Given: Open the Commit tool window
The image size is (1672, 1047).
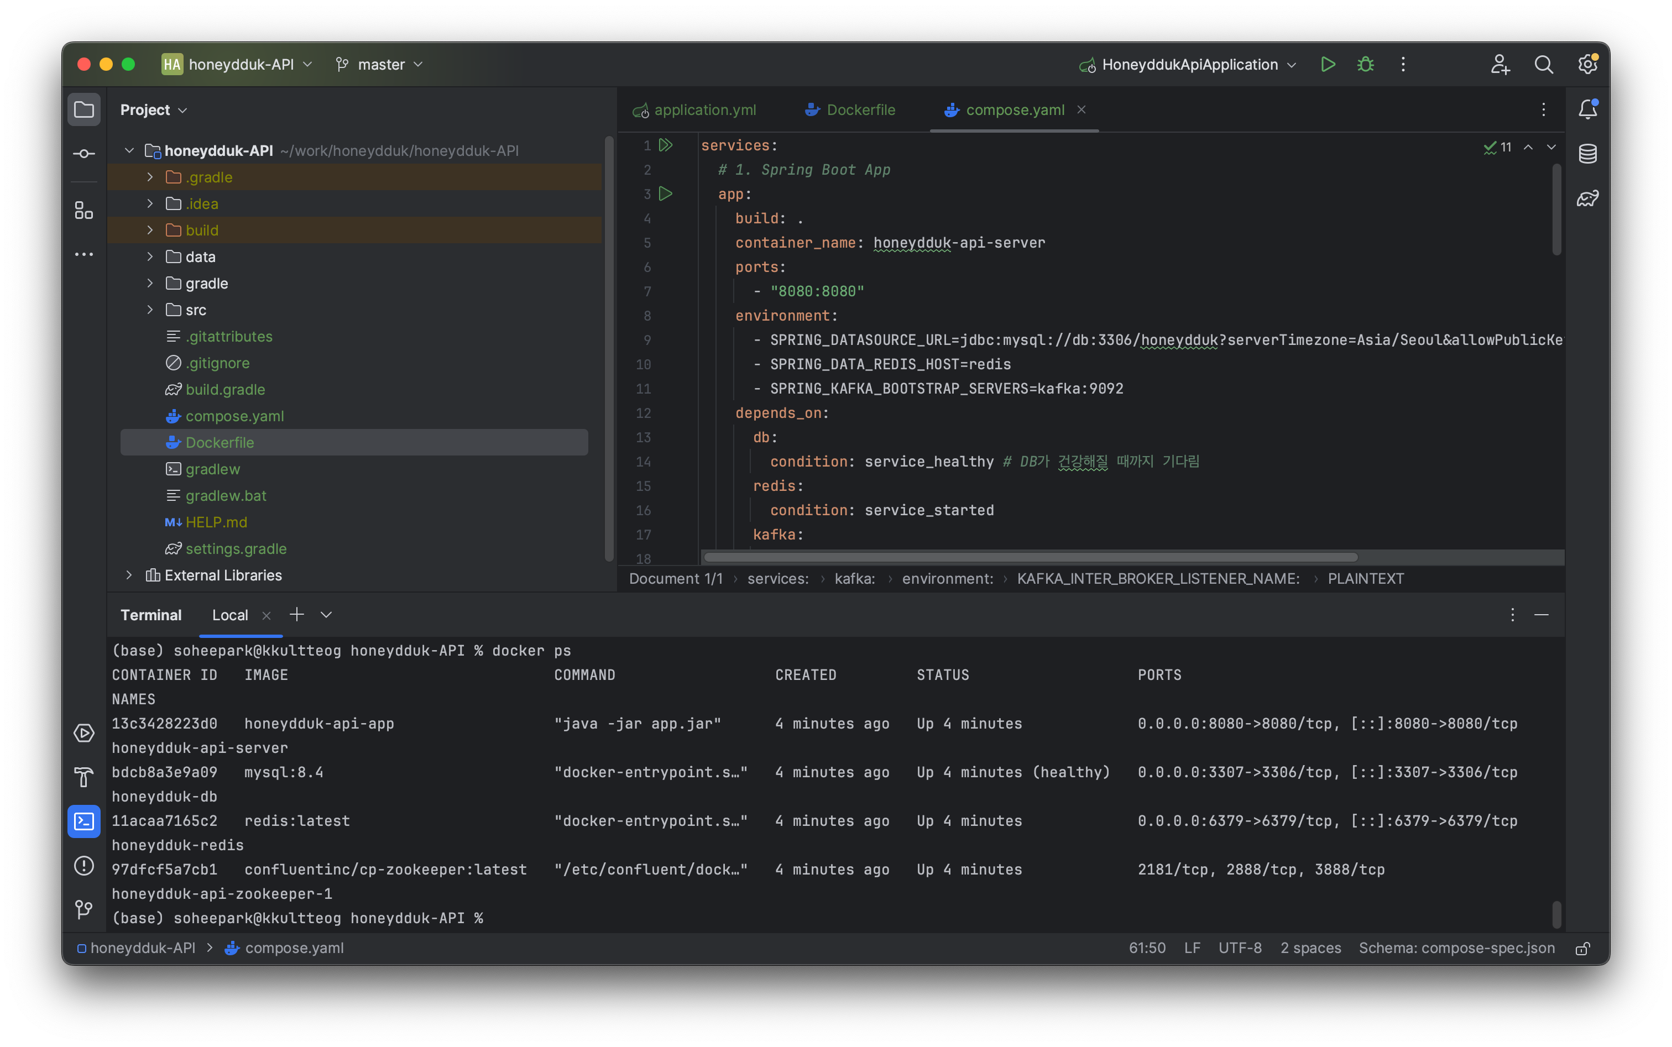Looking at the screenshot, I should click(84, 154).
